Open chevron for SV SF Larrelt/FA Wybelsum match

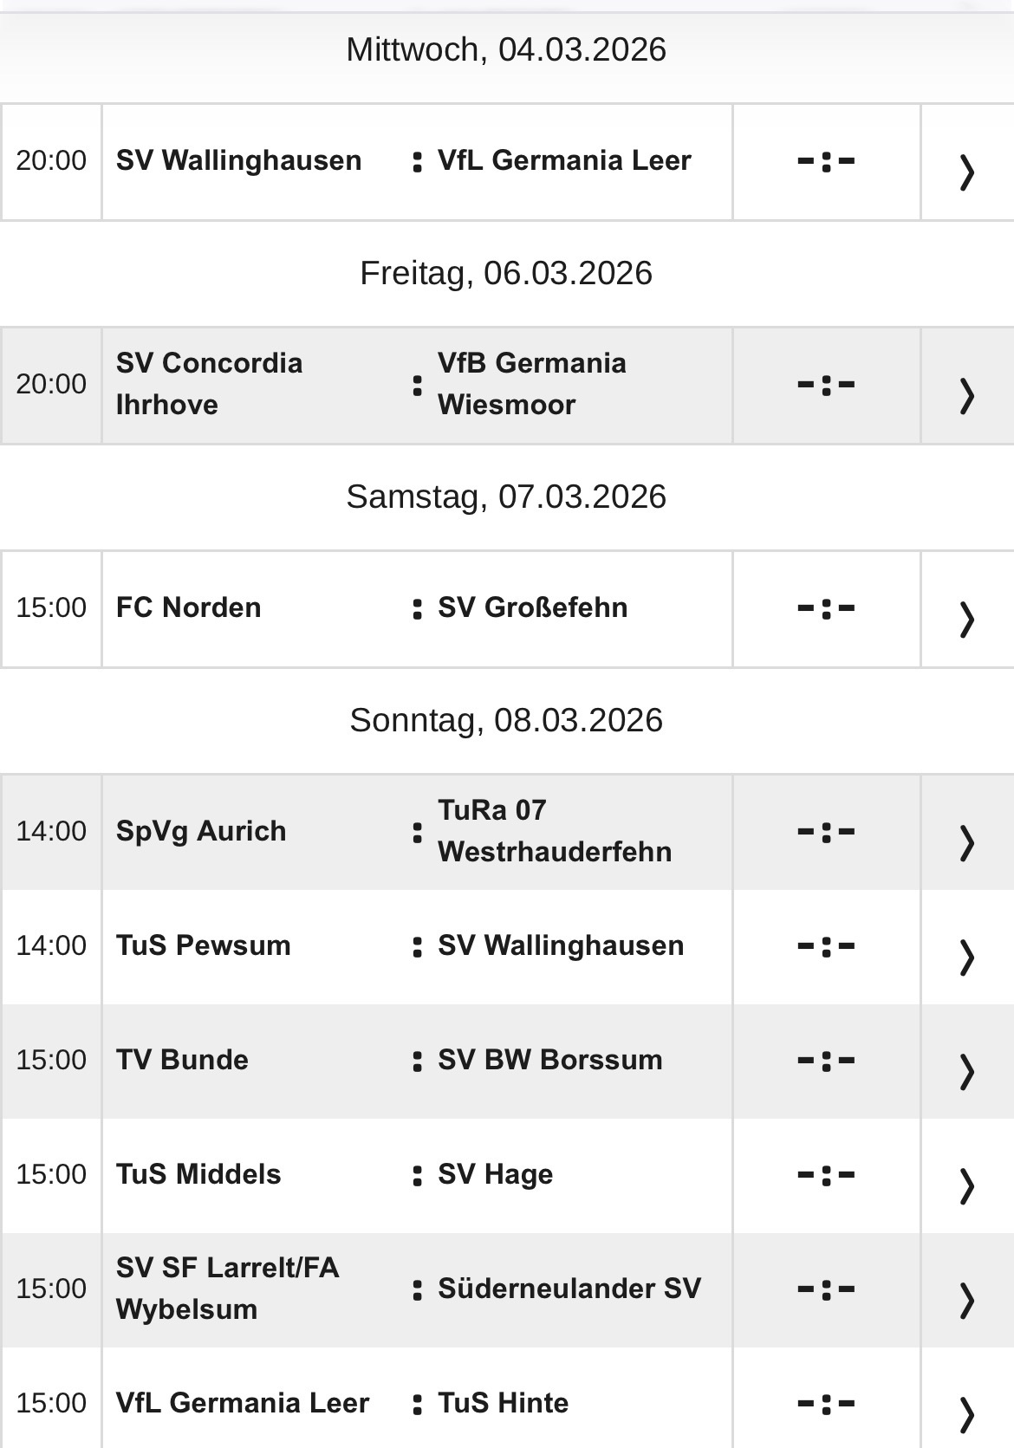[x=965, y=1289]
